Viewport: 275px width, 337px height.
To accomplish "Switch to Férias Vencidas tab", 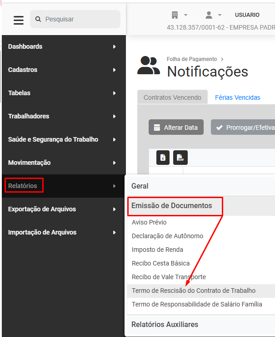I will pyautogui.click(x=237, y=97).
